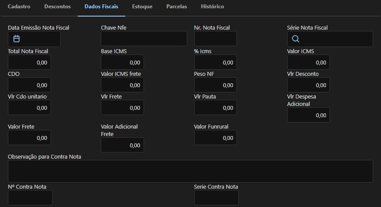
Task: Click the Chave Nfe input field
Action: tap(144, 39)
